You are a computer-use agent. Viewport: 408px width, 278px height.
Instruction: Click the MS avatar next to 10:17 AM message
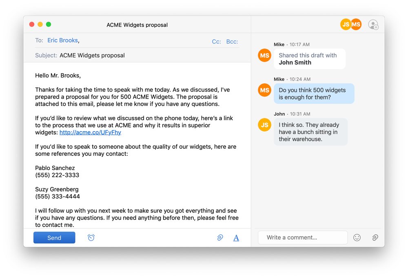click(264, 56)
